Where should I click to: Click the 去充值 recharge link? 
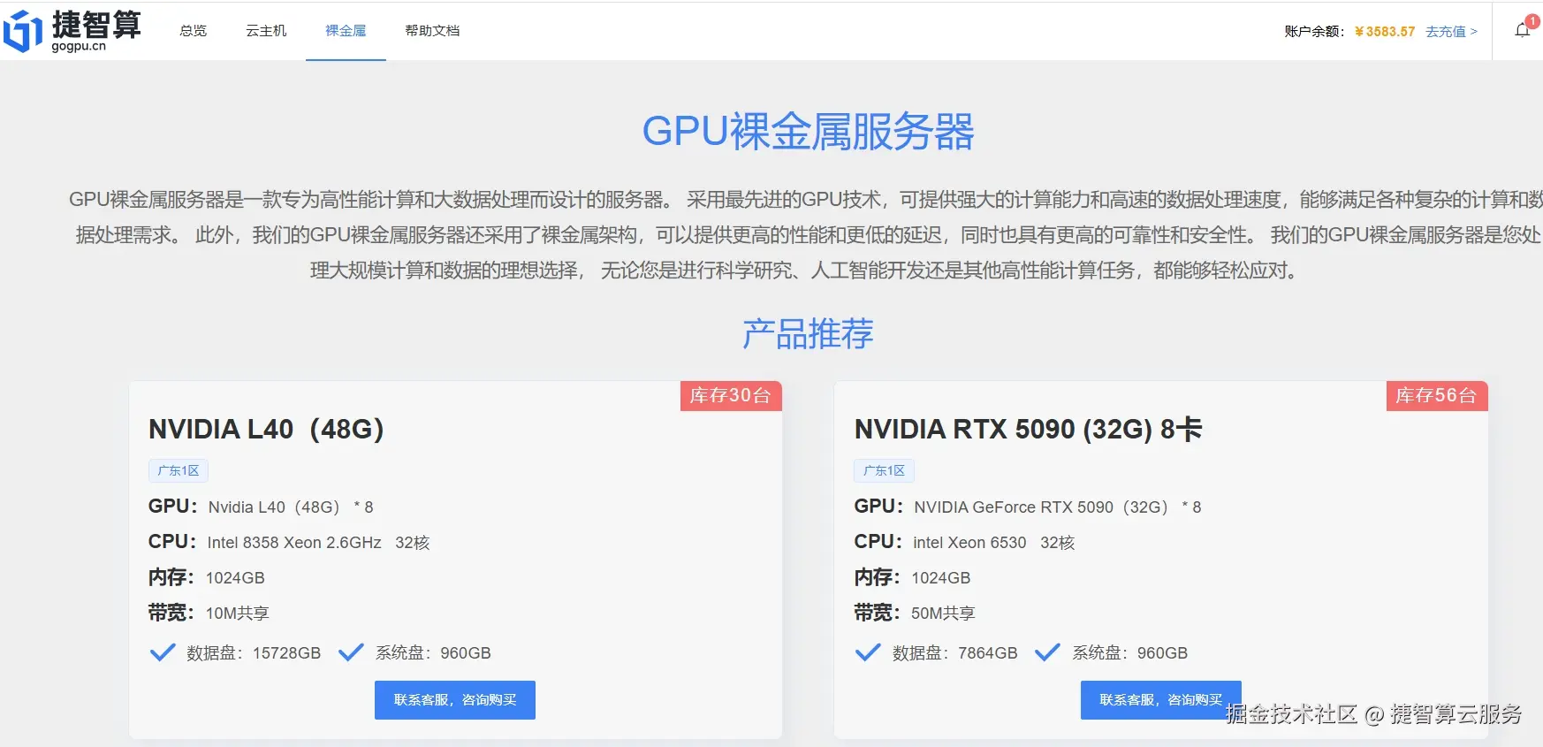pos(1451,32)
